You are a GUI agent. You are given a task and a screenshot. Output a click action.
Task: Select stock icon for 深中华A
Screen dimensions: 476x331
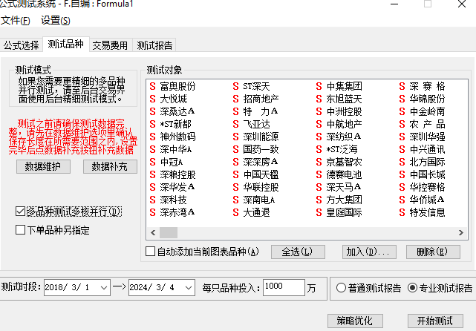point(153,149)
